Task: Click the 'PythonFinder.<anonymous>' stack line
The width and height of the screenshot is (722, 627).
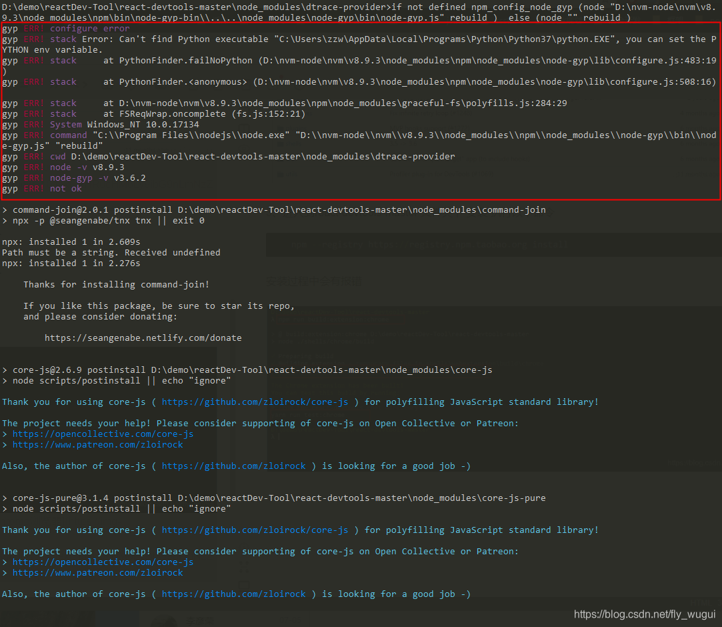Action: coord(359,82)
